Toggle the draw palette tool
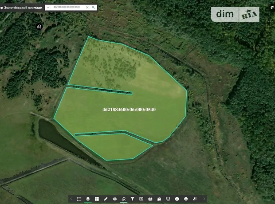The height and width of the screenshot is (204, 275). pyautogui.click(x=114, y=199)
